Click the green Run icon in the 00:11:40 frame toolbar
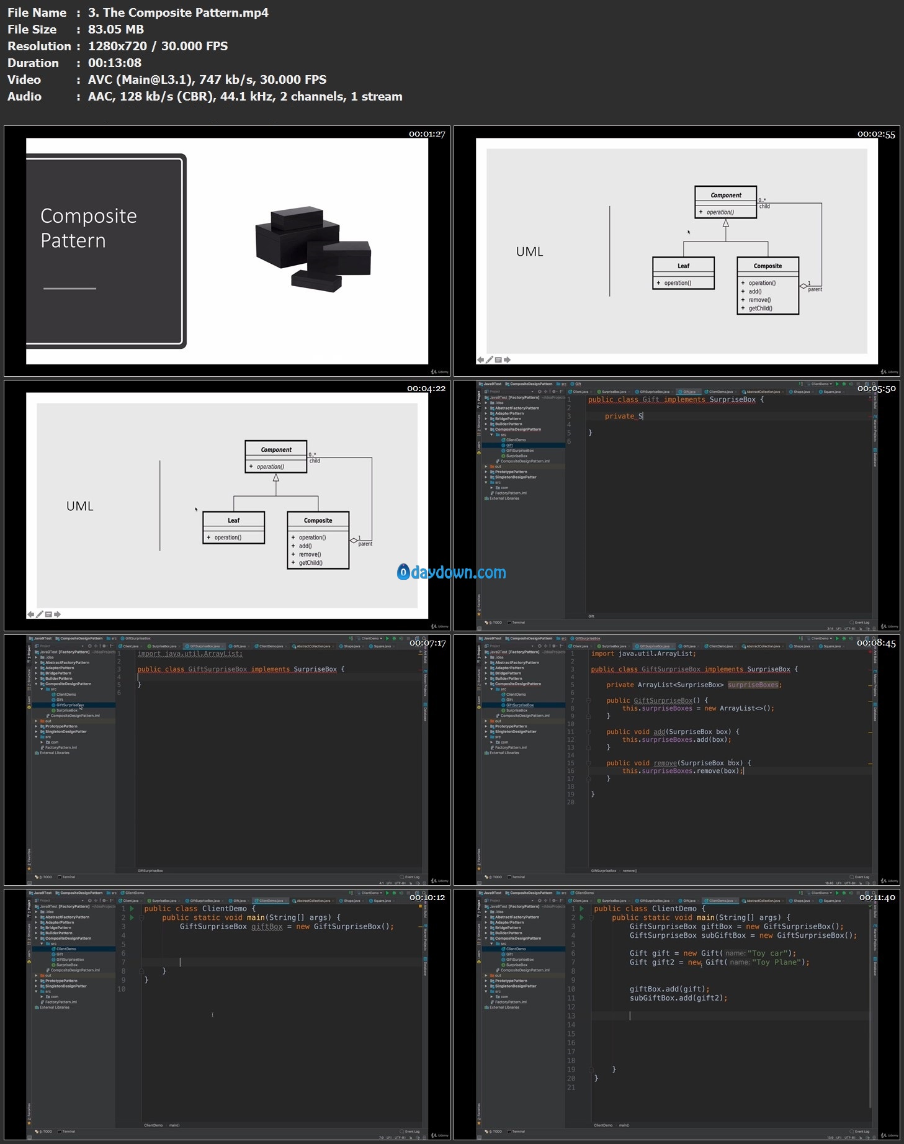The height and width of the screenshot is (1144, 904). [837, 893]
